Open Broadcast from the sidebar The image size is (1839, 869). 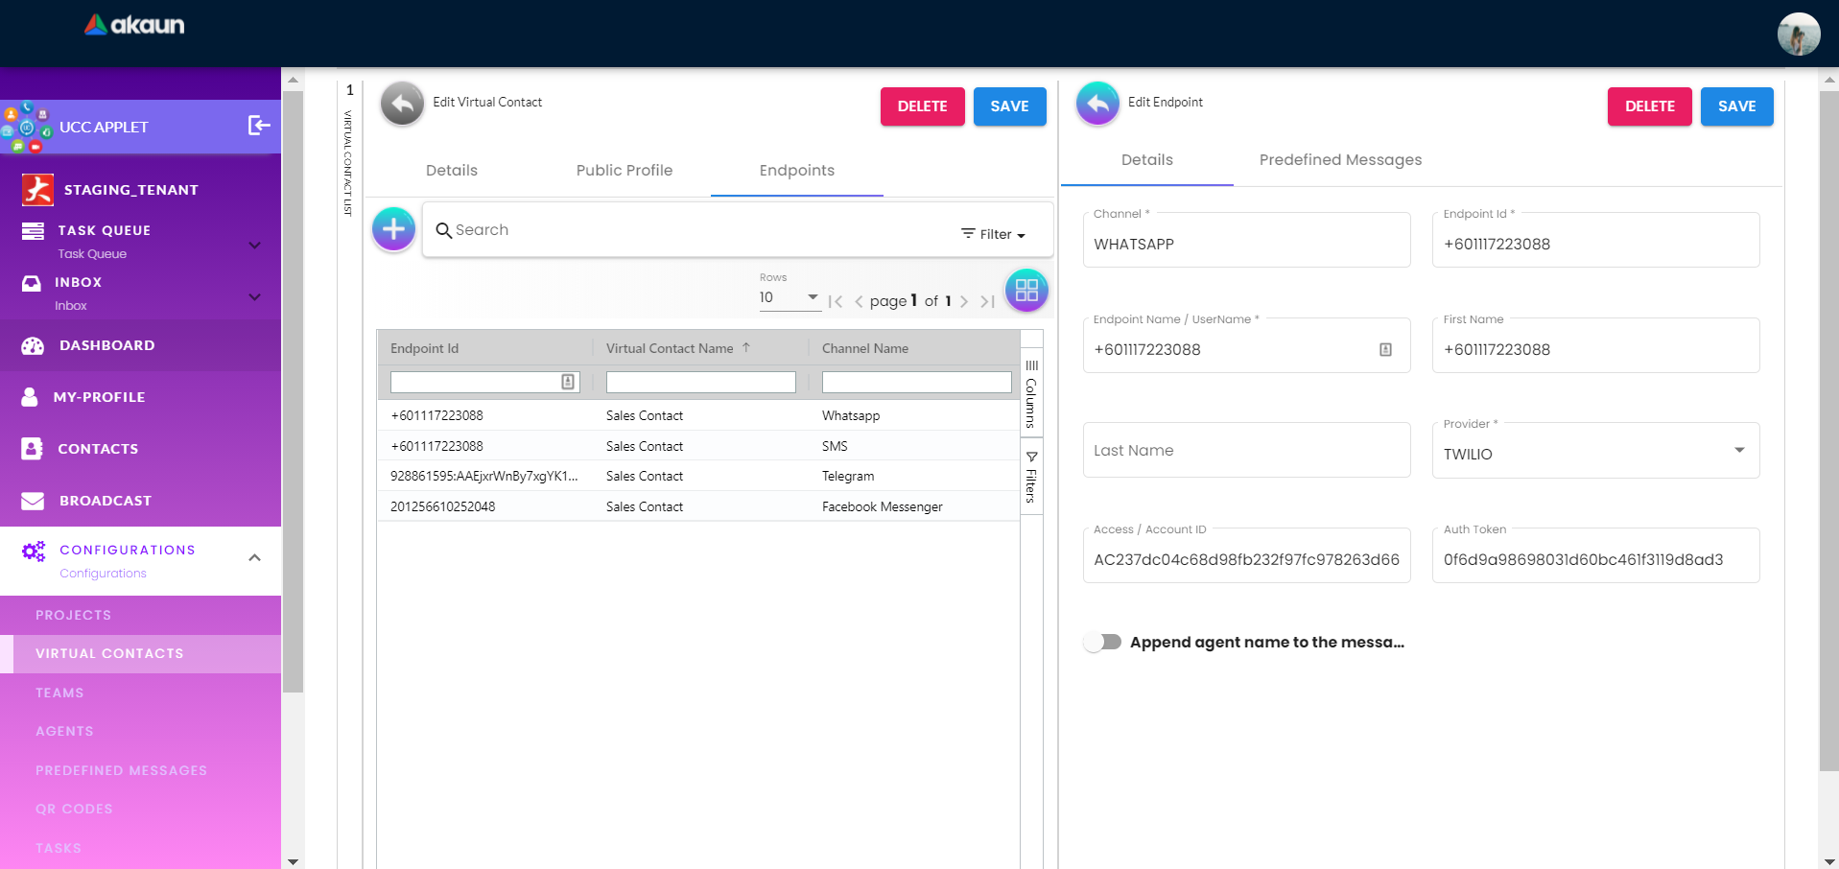[105, 501]
